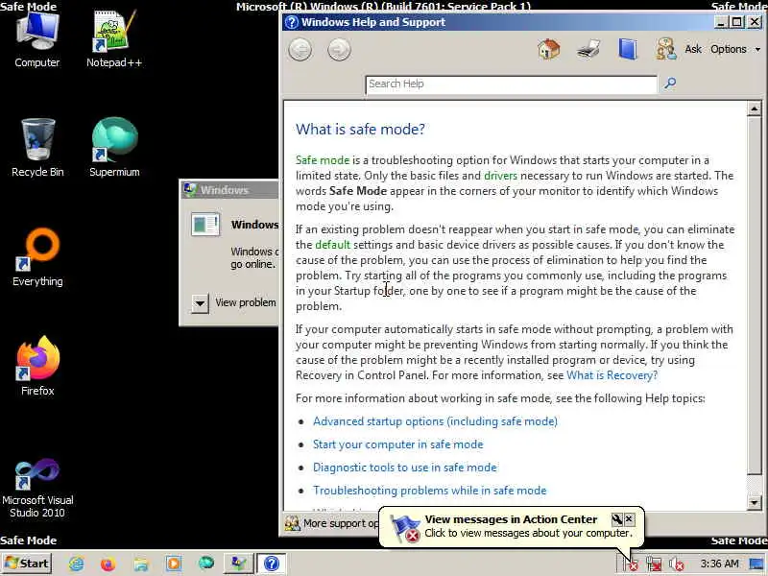Open Windows Media Player from the taskbar
This screenshot has height=576, width=768.
click(x=174, y=564)
